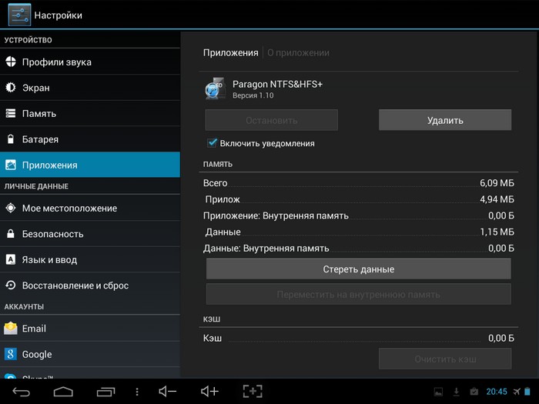Tap the volume down icon
The height and width of the screenshot is (404, 539).
[x=167, y=391]
